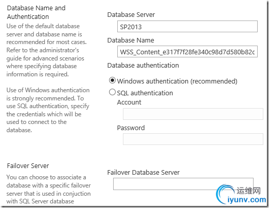
Task: Focus the Database Name field with WSS_Content
Action: [187, 51]
